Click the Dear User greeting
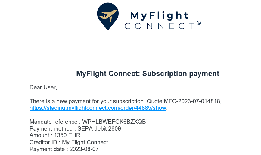This screenshot has width=261, height=155. click(43, 87)
